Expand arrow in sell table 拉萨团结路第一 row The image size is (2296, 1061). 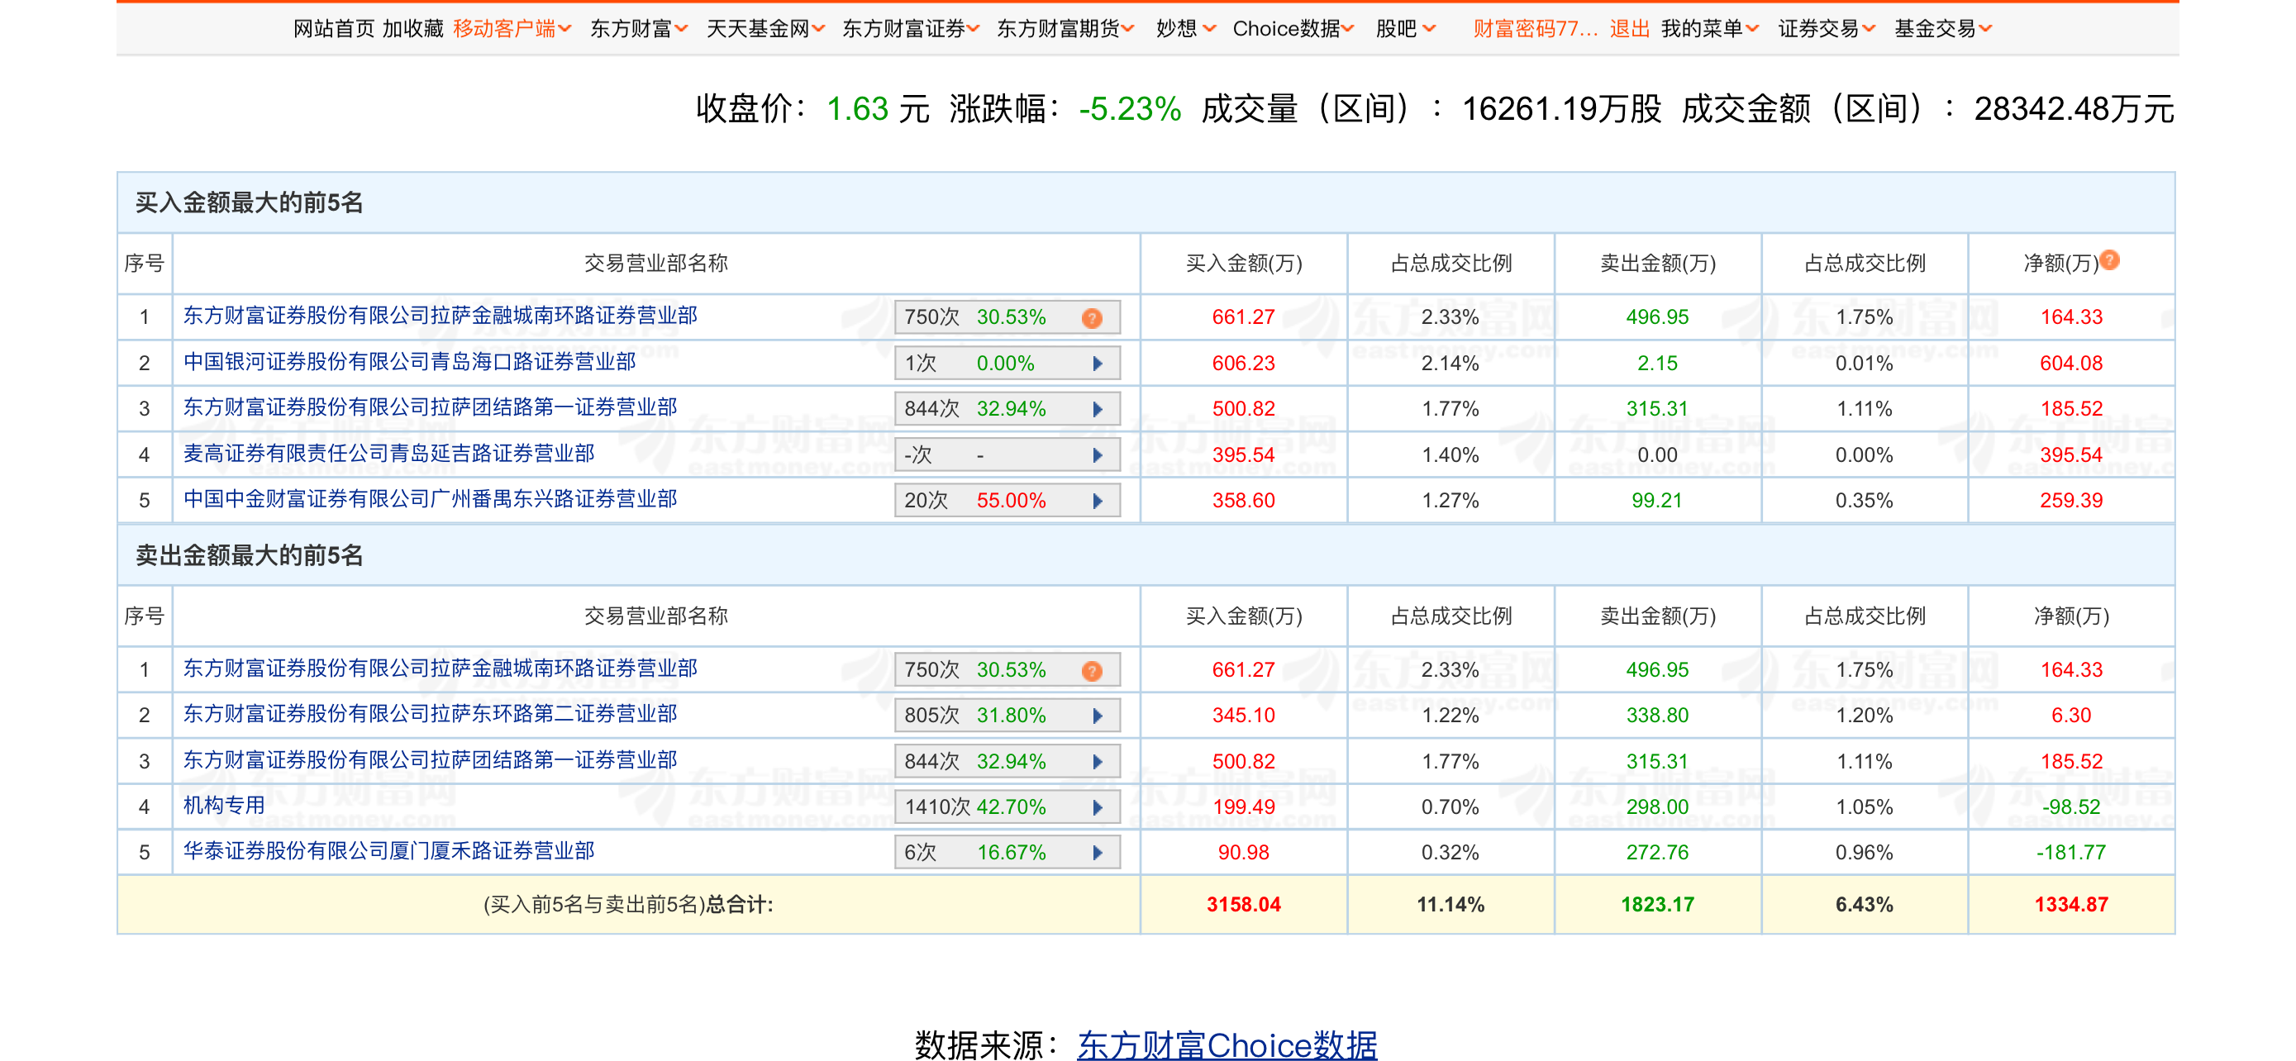coord(1098,762)
